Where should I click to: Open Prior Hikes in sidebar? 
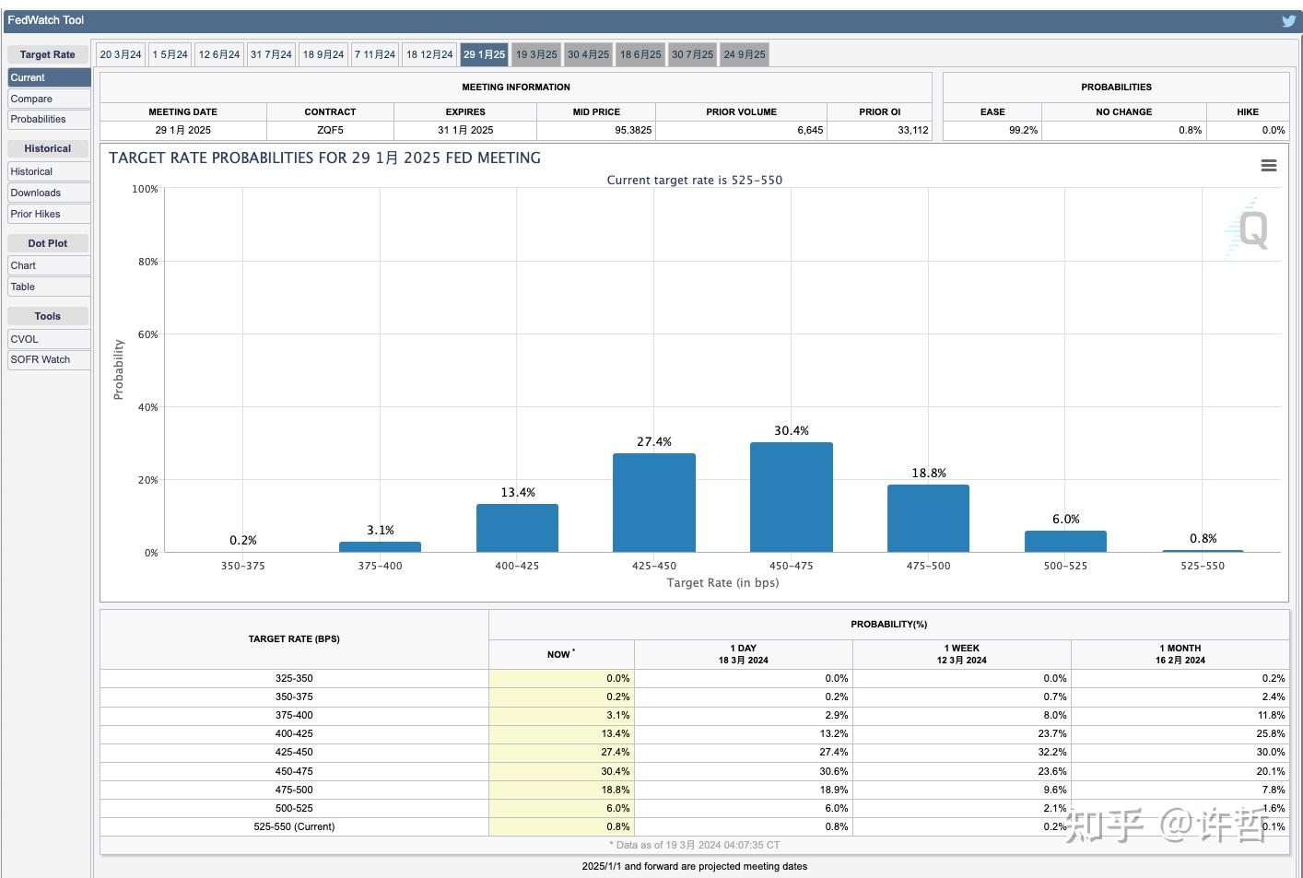click(x=49, y=214)
